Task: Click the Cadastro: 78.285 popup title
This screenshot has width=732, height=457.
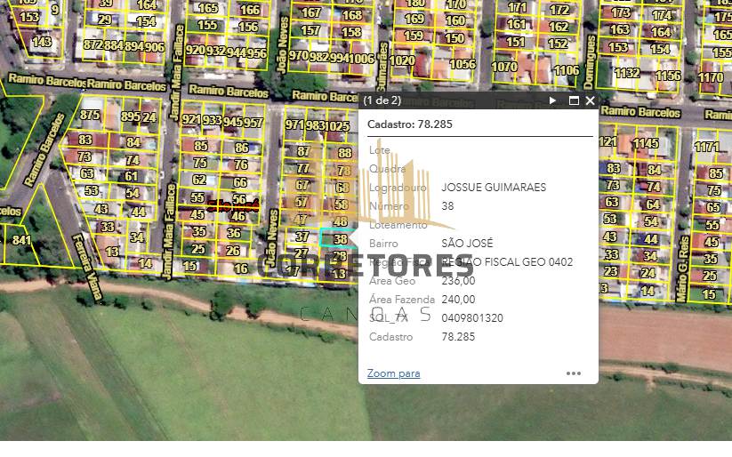Action: pos(410,124)
